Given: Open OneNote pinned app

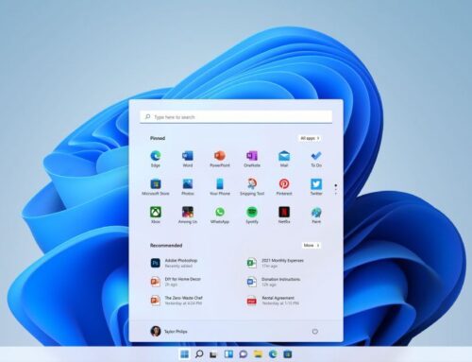Looking at the screenshot, I should point(252,159).
